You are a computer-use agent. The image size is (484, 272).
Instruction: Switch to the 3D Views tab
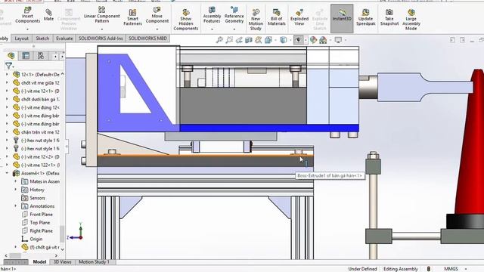coord(63,262)
